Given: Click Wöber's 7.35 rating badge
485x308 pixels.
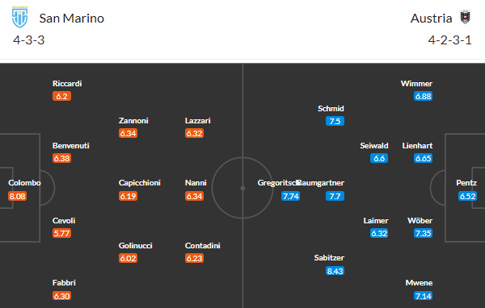Looking at the screenshot, I should (x=423, y=233).
